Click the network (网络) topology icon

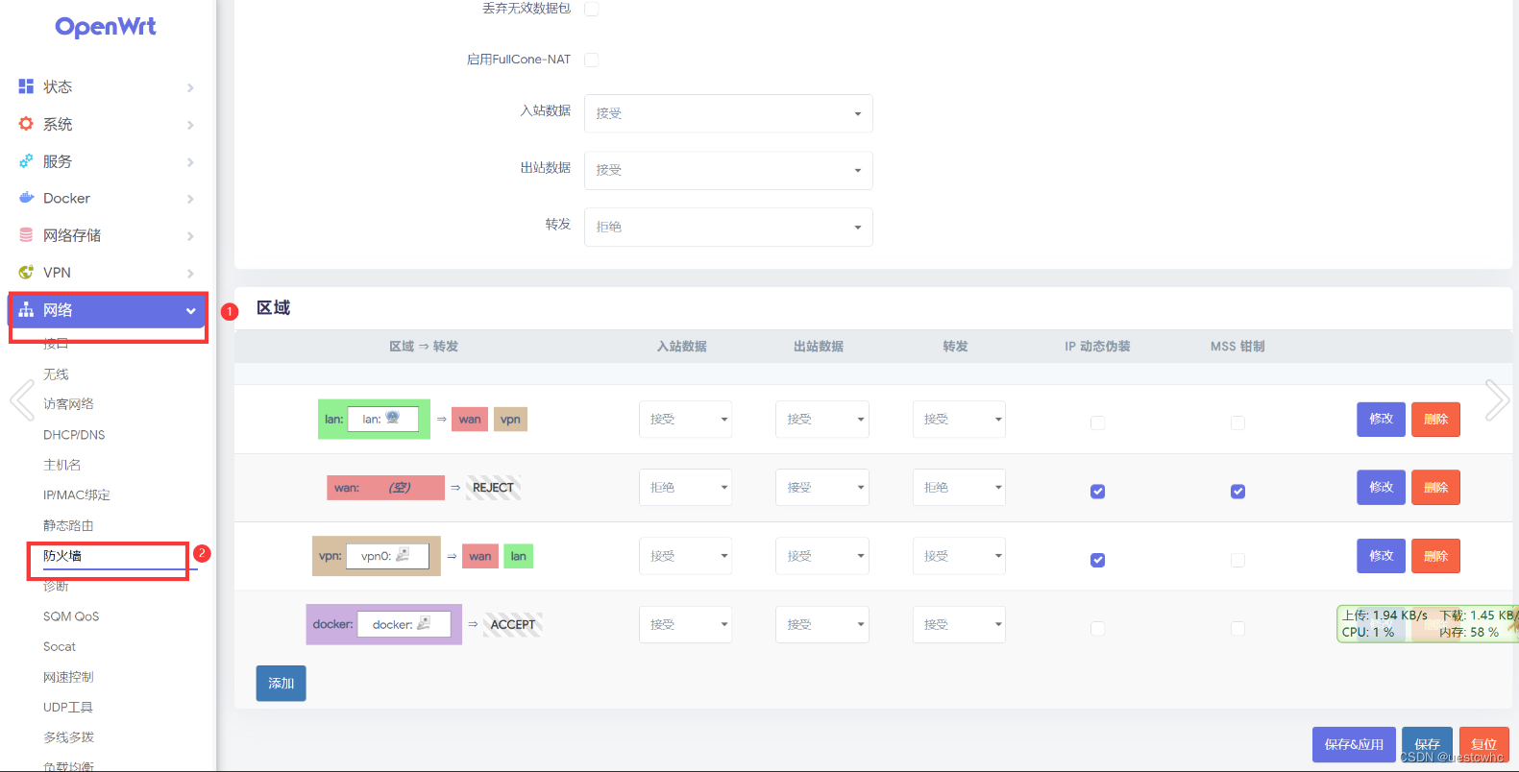click(26, 310)
